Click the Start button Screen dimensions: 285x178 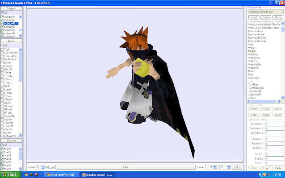(x=11, y=175)
